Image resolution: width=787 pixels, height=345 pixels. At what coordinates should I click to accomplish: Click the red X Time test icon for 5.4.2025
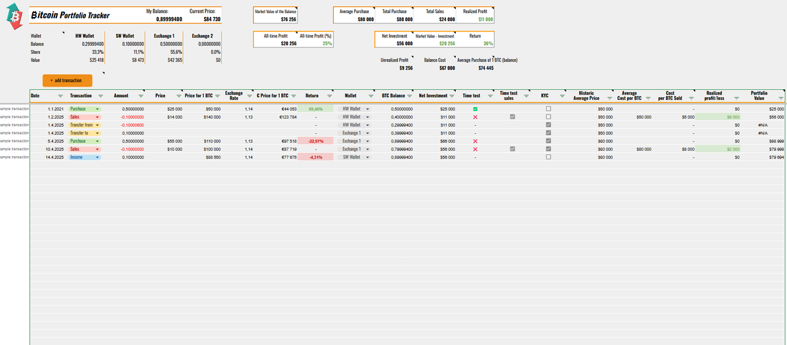coord(475,141)
